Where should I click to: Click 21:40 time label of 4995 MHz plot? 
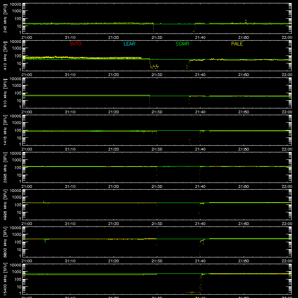click(200, 224)
